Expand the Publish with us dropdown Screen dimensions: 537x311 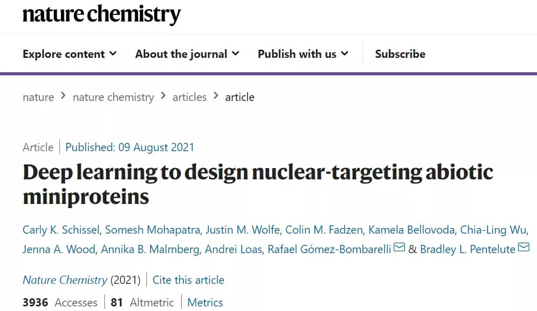click(303, 54)
